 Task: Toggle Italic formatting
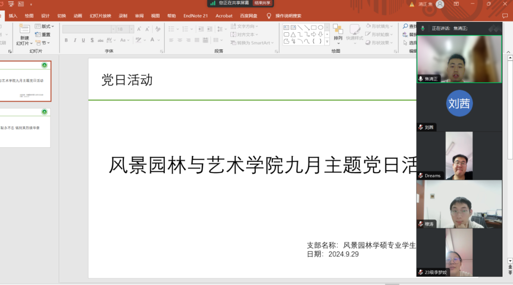(75, 40)
